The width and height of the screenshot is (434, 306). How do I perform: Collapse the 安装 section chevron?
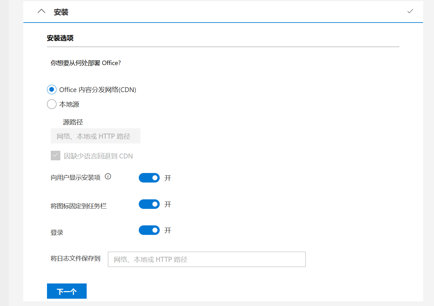coord(41,11)
